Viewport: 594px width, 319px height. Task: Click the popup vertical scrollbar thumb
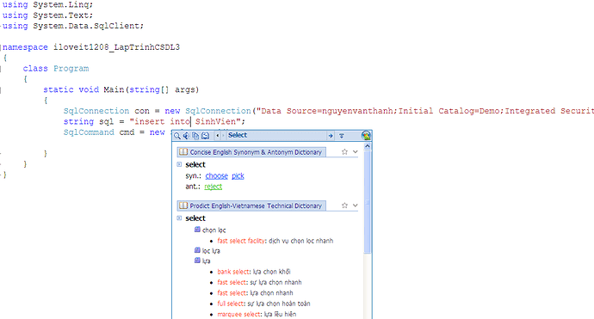click(x=367, y=202)
